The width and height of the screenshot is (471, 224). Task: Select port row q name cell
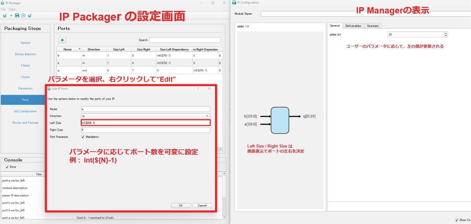tap(69, 70)
